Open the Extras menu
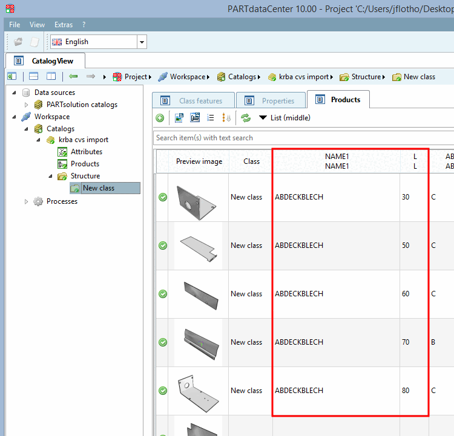 (x=64, y=25)
